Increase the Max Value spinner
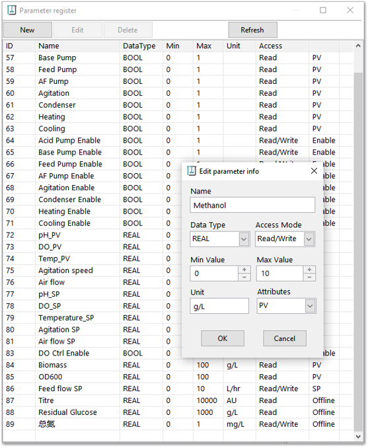This screenshot has height=448, width=368. [x=309, y=270]
